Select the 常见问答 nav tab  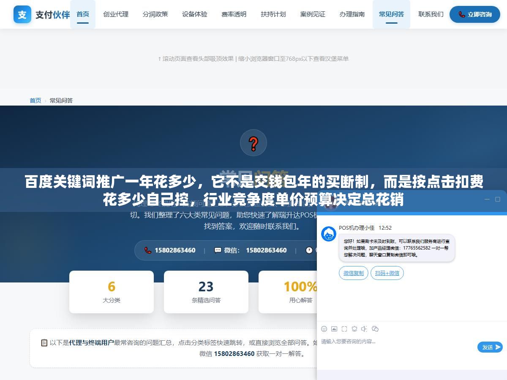391,14
